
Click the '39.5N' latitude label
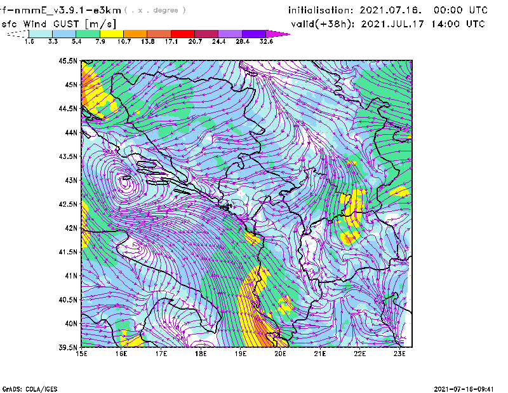pos(68,347)
